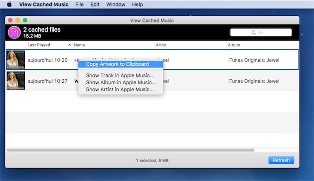Viewport: 314px width, 181px height.
Task: Choose Show Track in Apple Music
Action: [x=121, y=75]
